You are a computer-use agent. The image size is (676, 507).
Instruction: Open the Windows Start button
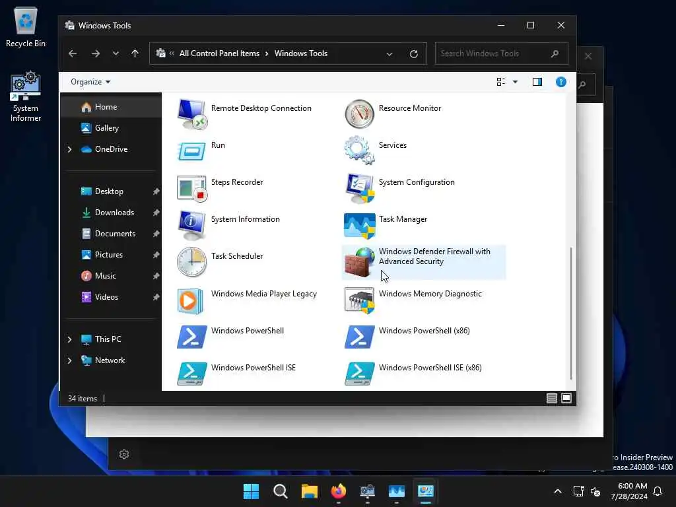pos(251,491)
